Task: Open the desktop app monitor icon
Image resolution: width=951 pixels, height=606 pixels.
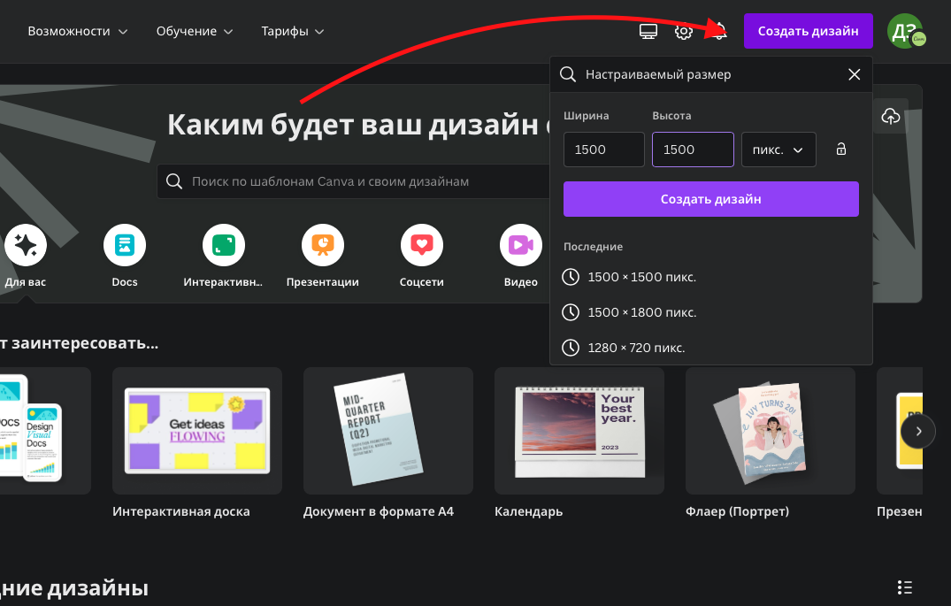Action: pyautogui.click(x=648, y=31)
